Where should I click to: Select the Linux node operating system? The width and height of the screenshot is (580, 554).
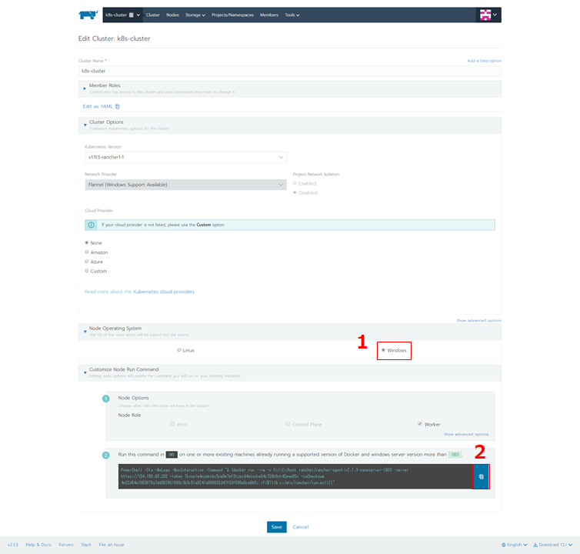click(179, 350)
